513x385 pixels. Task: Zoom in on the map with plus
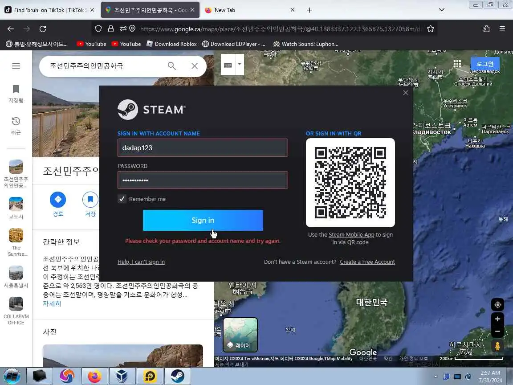(x=497, y=319)
